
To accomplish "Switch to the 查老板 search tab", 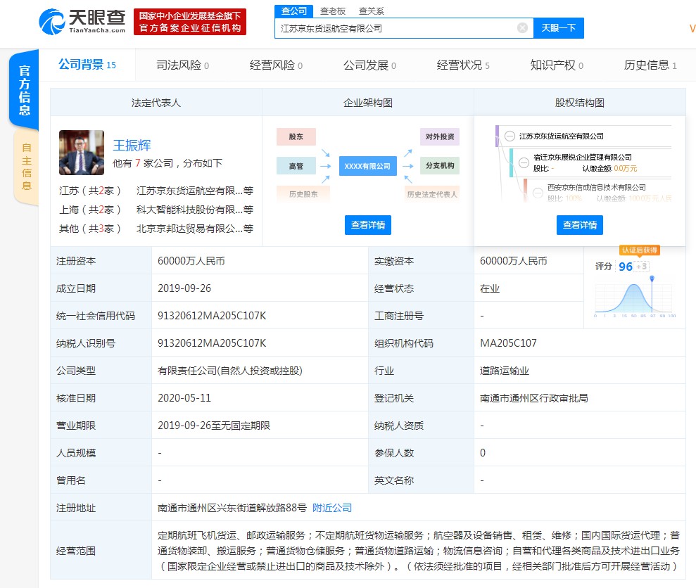I will (332, 11).
